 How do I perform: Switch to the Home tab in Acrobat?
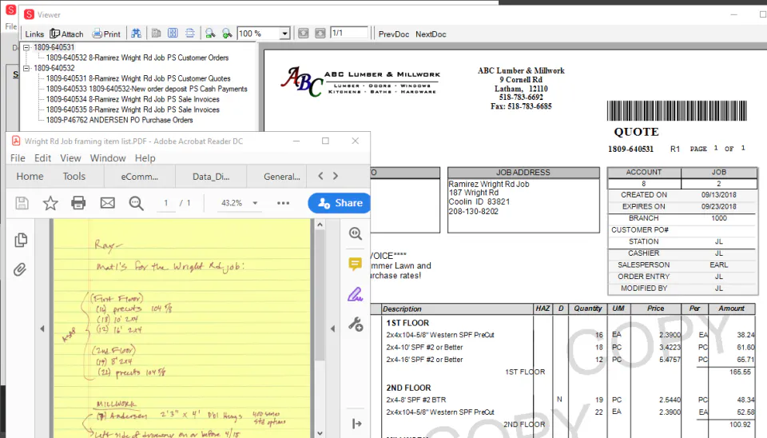point(30,176)
